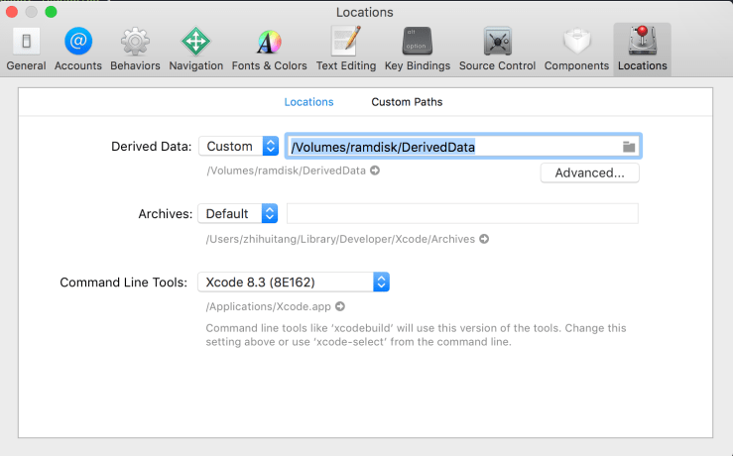Open the Archives Default dropdown
The image size is (733, 456).
click(239, 214)
